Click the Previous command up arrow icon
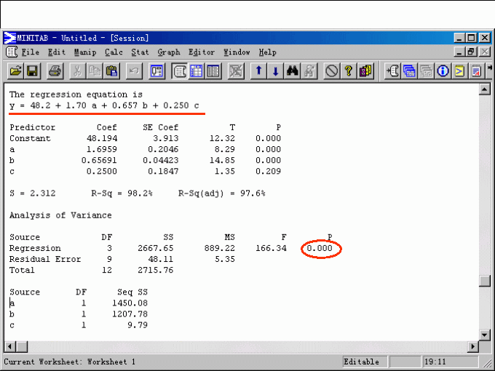495x371 pixels. (x=258, y=71)
